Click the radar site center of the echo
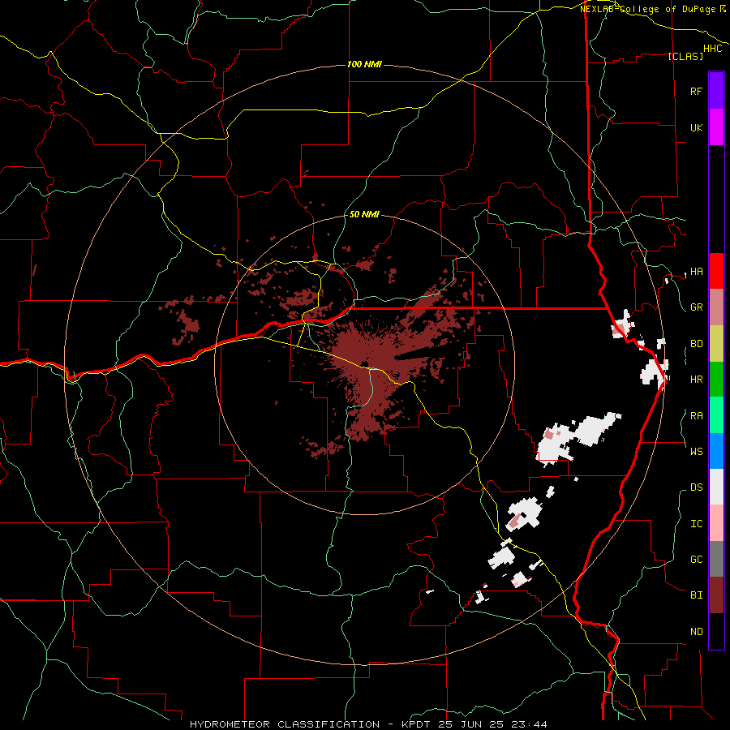 pos(364,364)
